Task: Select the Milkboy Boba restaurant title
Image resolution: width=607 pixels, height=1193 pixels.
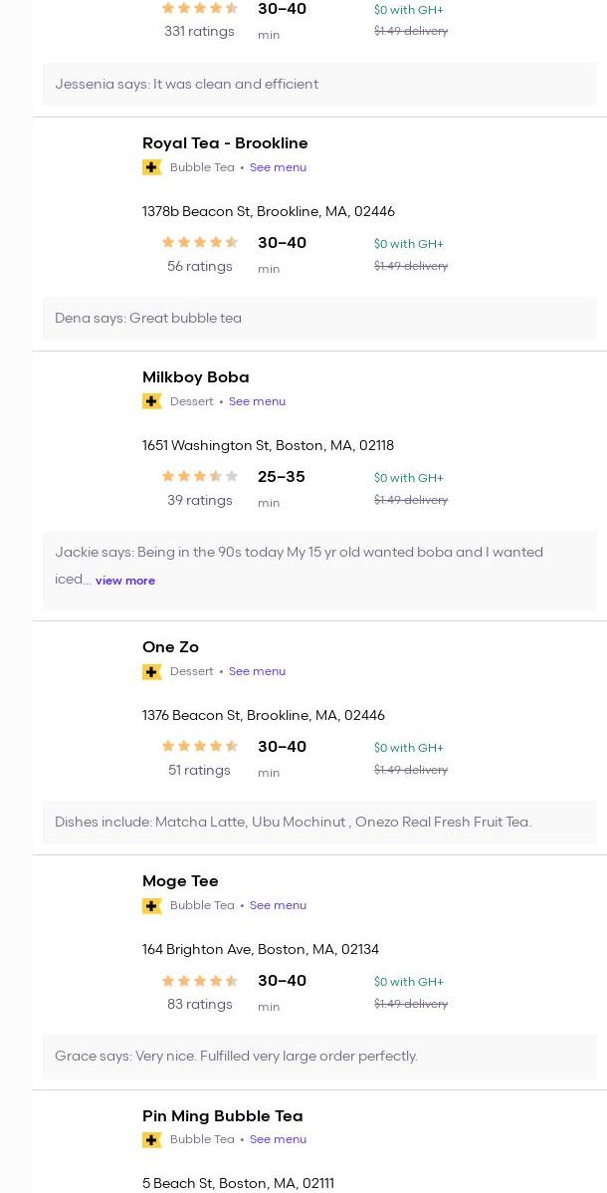Action: click(x=196, y=377)
